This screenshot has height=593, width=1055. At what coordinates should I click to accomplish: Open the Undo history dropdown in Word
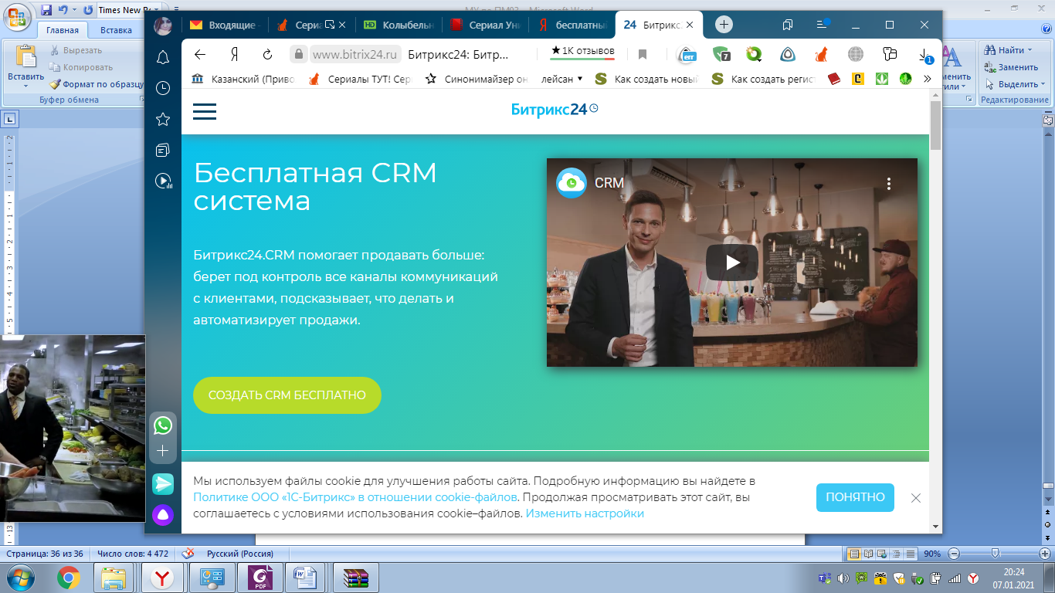(x=73, y=10)
